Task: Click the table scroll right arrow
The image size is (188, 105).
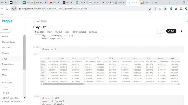Action: click(179, 84)
